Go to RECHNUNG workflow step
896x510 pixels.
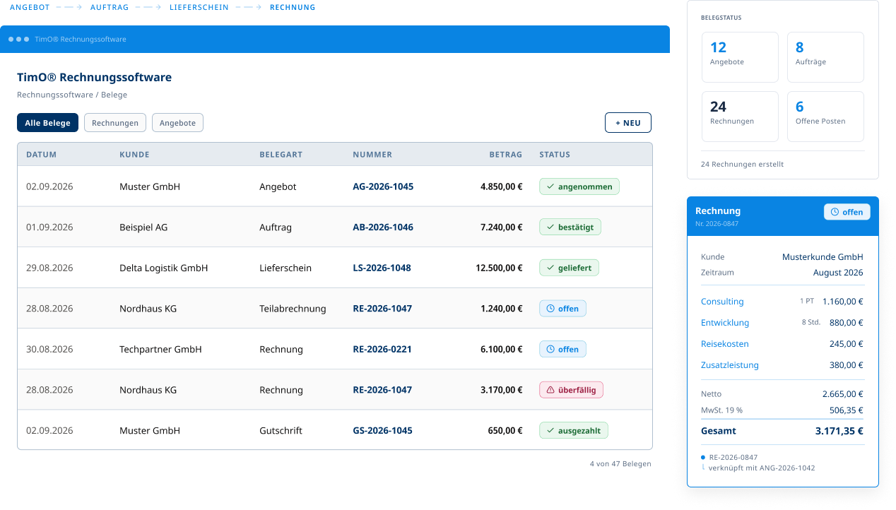293,7
